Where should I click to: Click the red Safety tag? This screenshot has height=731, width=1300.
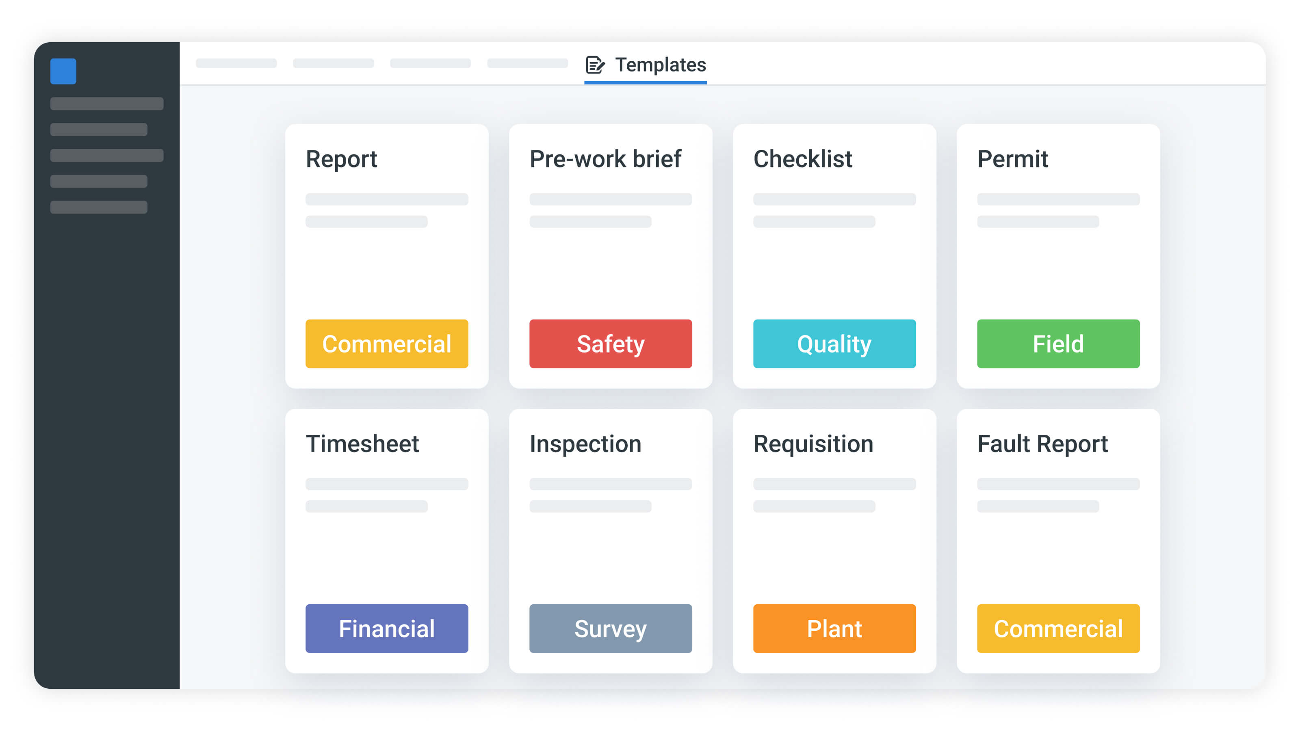click(x=610, y=344)
